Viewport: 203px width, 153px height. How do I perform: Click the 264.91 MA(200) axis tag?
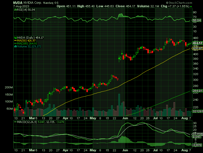pyautogui.click(x=197, y=91)
